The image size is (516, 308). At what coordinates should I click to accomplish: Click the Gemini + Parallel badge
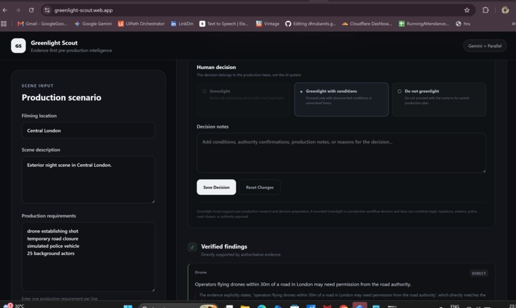pyautogui.click(x=485, y=46)
